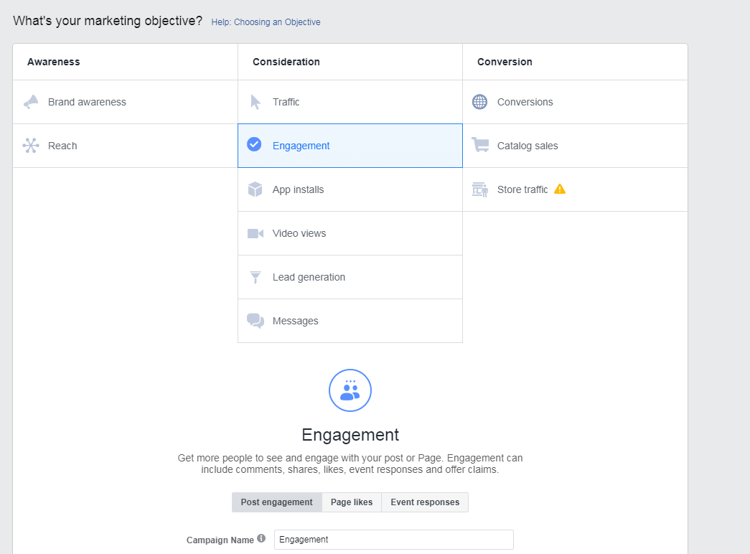The image size is (750, 554).
Task: Select the Traffic cursor icon
Action: [x=256, y=101]
